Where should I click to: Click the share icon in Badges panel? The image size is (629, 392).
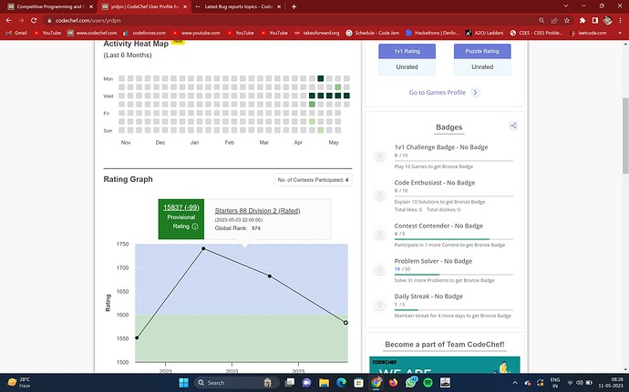pos(513,126)
